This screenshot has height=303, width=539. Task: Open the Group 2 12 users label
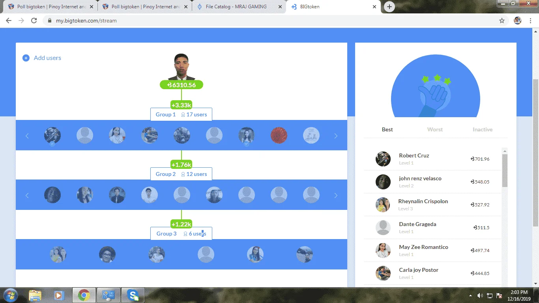(x=181, y=174)
